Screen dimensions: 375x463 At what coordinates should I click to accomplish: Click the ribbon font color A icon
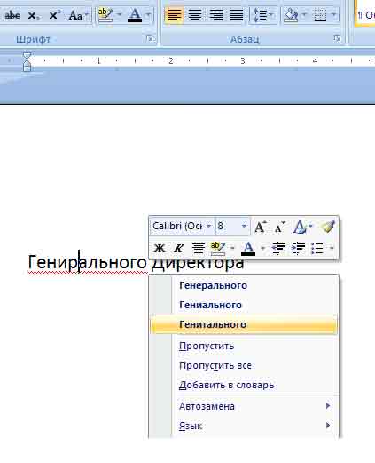click(x=135, y=15)
